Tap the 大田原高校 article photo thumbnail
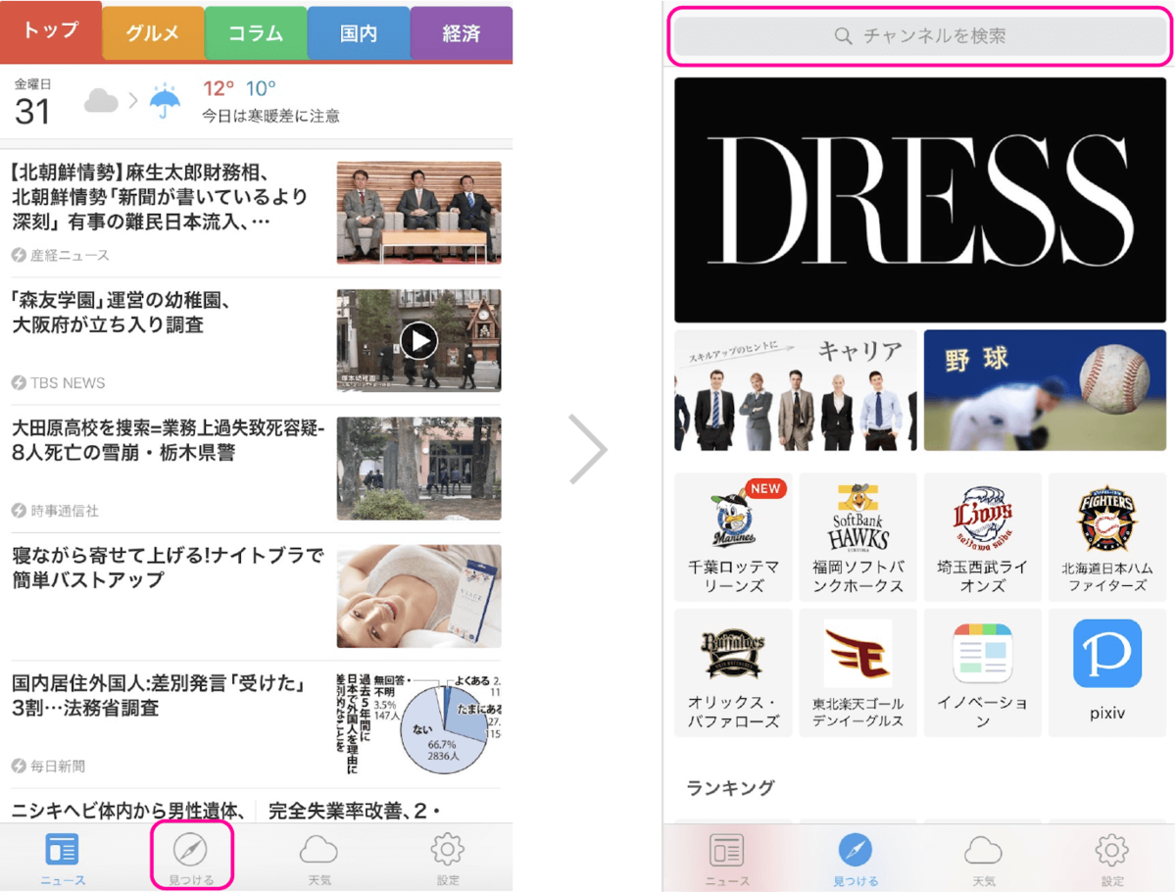Viewport: 1176px width, 892px height. [x=418, y=469]
